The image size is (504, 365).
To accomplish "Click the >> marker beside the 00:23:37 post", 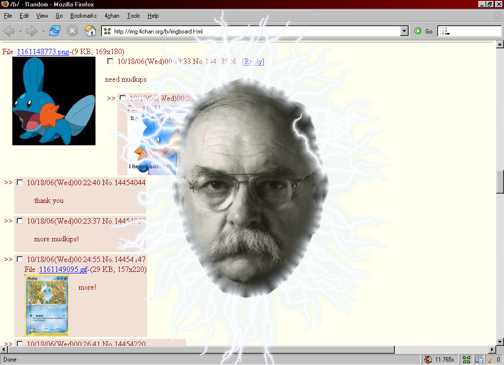I will point(8,221).
